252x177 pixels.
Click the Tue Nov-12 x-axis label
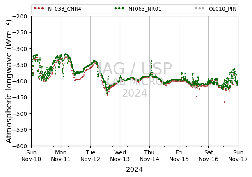point(90,156)
